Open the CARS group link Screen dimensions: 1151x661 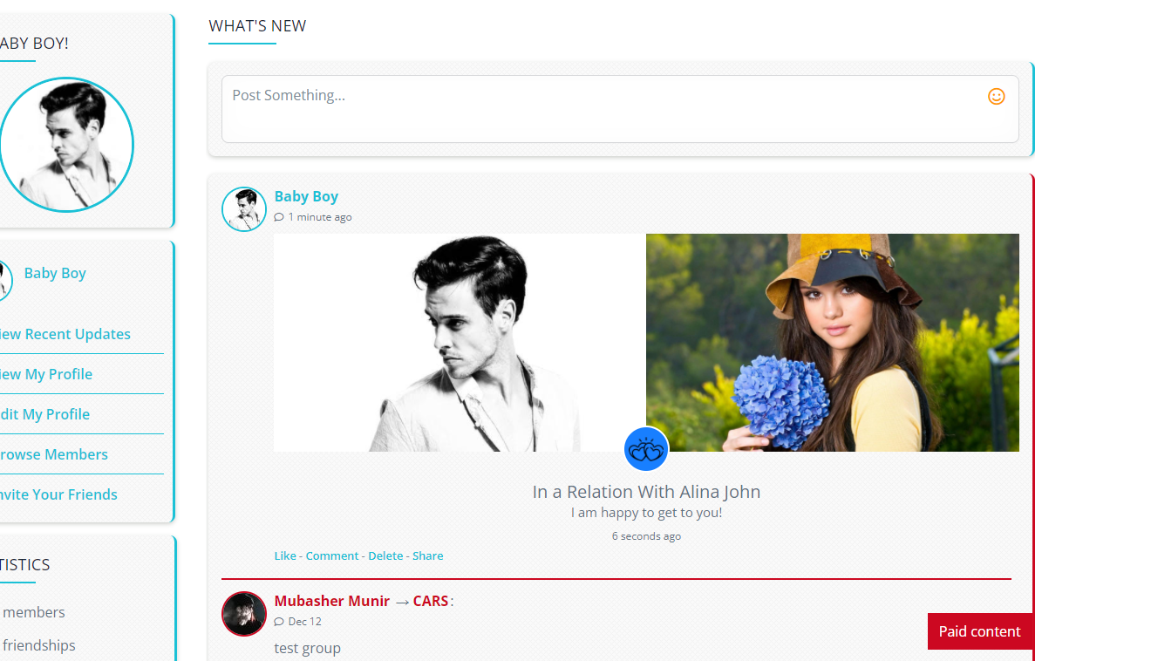[431, 601]
